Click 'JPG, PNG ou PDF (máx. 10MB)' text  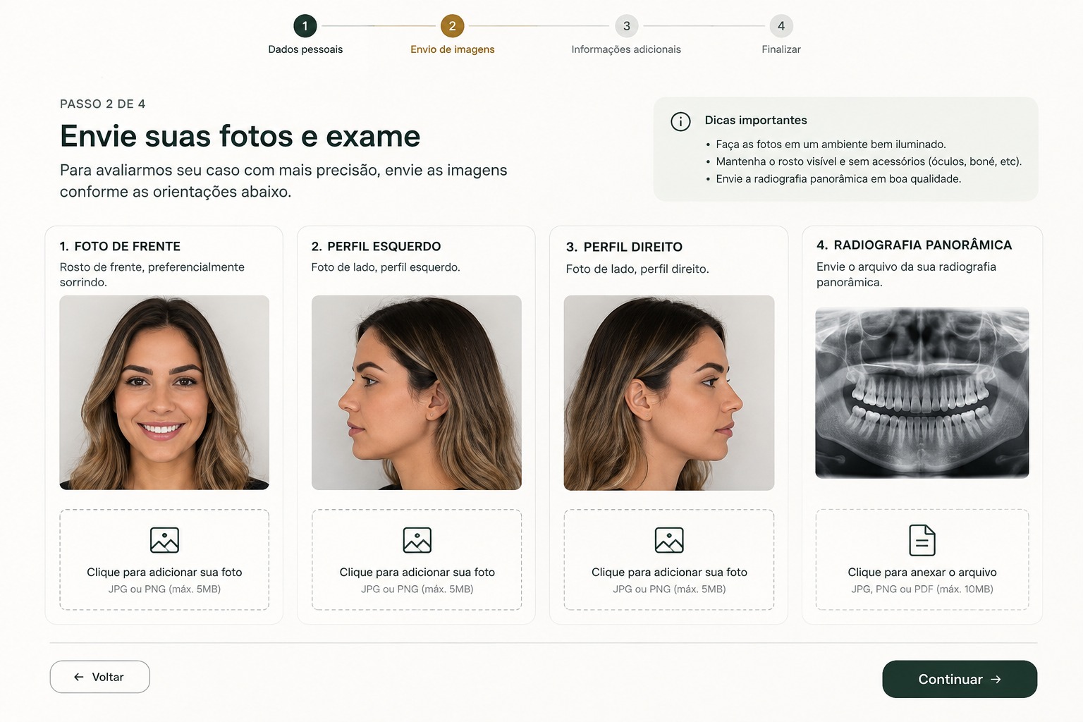(x=922, y=589)
